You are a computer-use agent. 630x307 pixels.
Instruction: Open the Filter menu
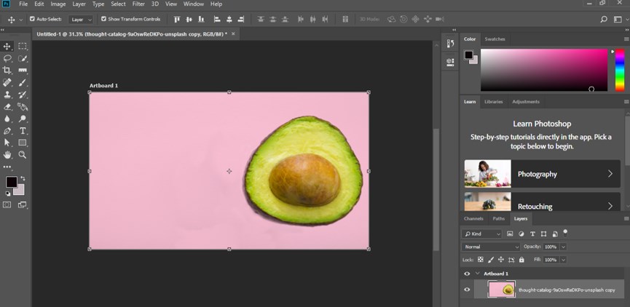[x=138, y=4]
